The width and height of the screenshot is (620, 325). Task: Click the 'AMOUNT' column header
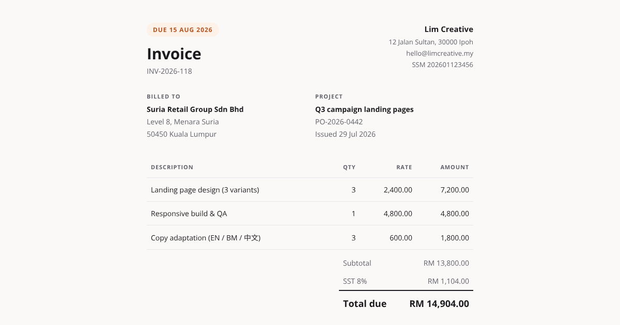coord(455,167)
